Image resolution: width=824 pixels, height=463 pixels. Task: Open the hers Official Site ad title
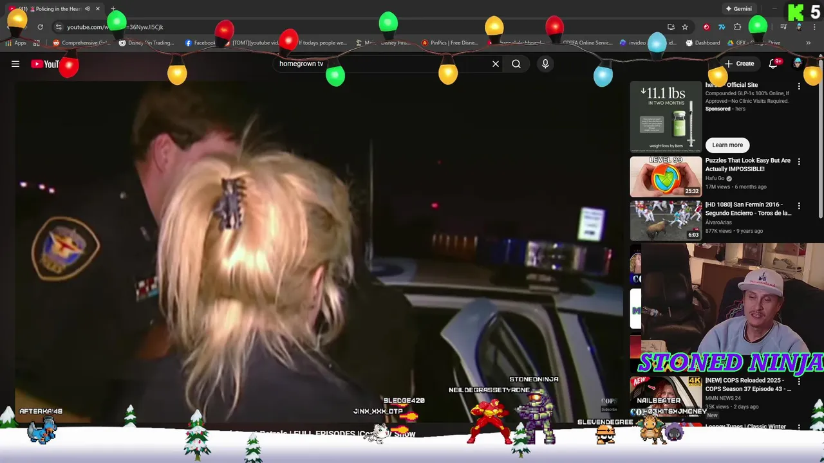click(732, 85)
